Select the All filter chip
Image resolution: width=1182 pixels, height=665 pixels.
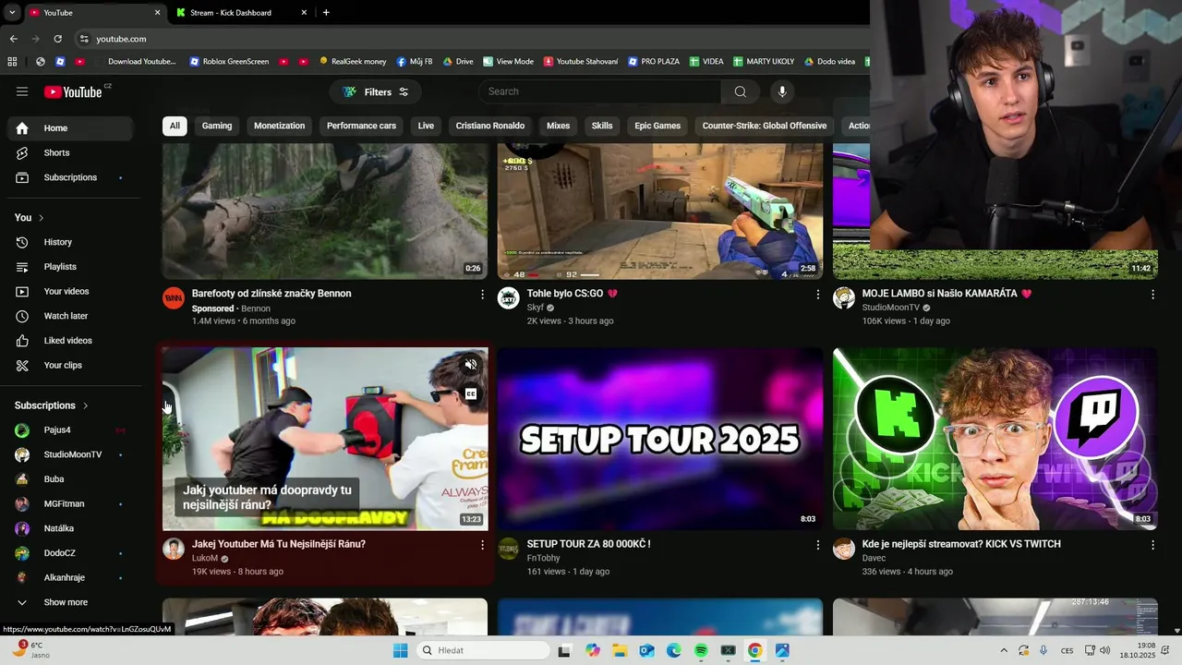click(x=175, y=126)
